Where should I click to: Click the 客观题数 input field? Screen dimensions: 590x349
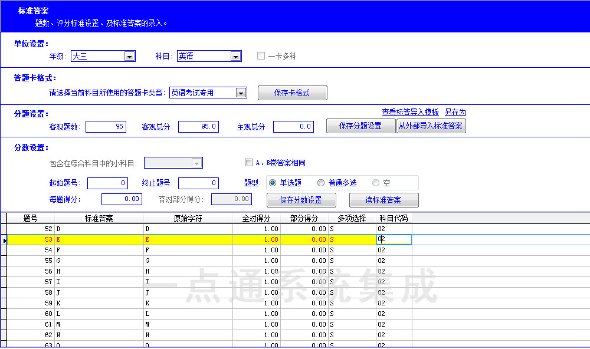[x=106, y=127]
